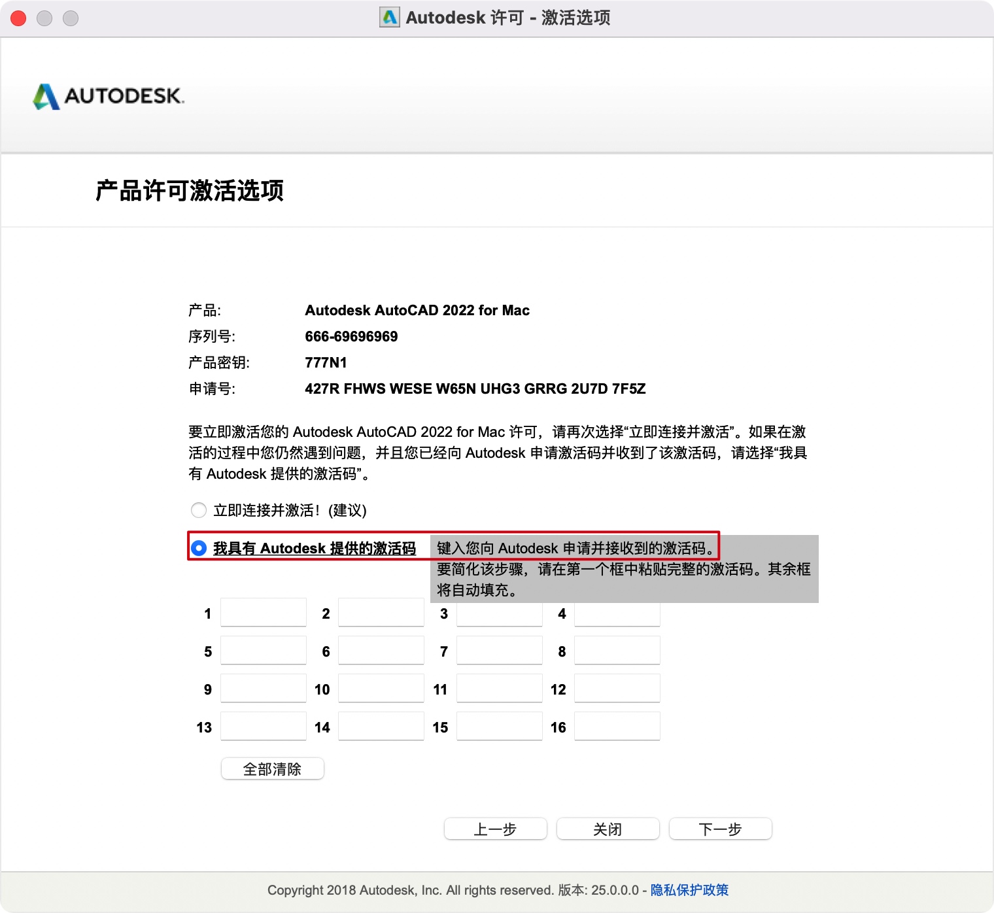
Task: Click activation code field 5
Action: [x=264, y=651]
